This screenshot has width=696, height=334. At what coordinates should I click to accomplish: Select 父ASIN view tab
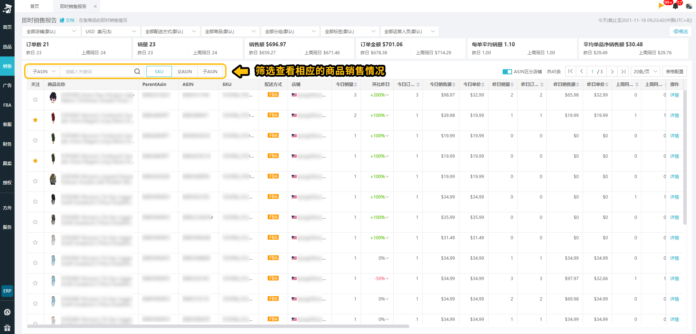[185, 71]
